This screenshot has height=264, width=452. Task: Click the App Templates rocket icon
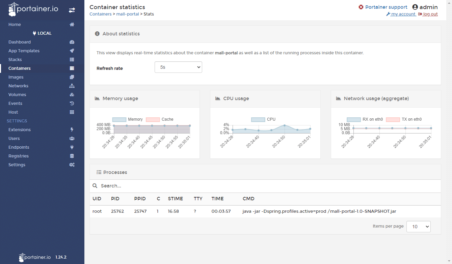[72, 51]
